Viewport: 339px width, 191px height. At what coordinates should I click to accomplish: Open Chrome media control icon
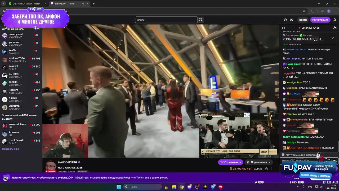pos(322,11)
